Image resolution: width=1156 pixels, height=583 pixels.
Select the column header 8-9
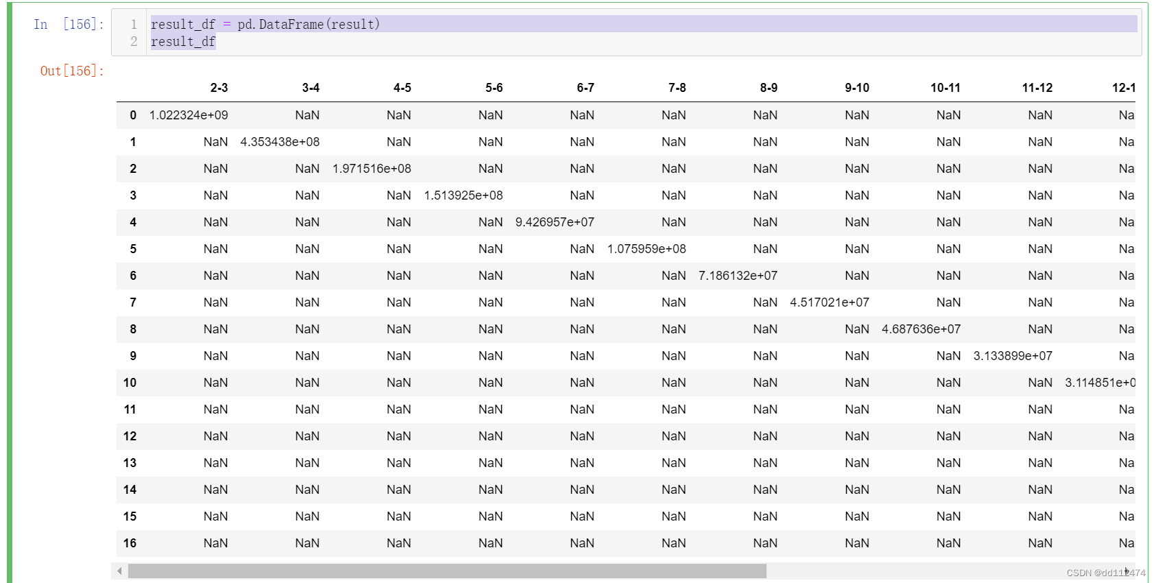coord(769,88)
